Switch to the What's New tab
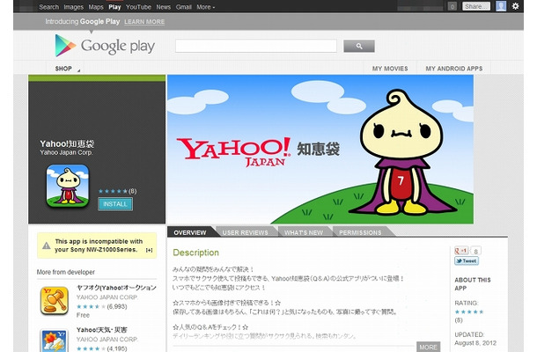 tap(304, 232)
